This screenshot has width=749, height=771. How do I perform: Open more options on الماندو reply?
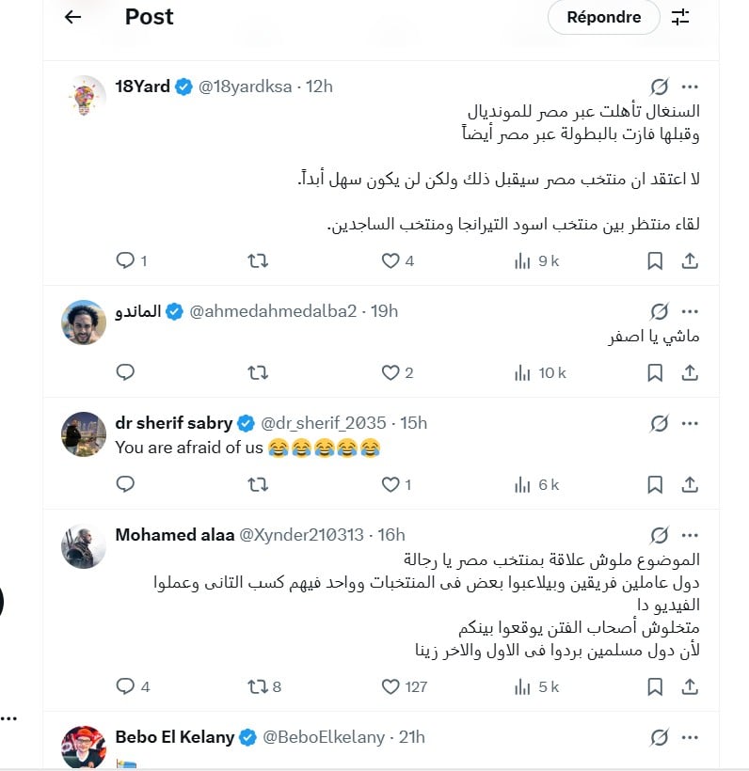(690, 311)
